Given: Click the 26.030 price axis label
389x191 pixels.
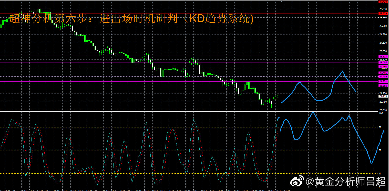Looking at the screenshot, I should (x=383, y=9).
